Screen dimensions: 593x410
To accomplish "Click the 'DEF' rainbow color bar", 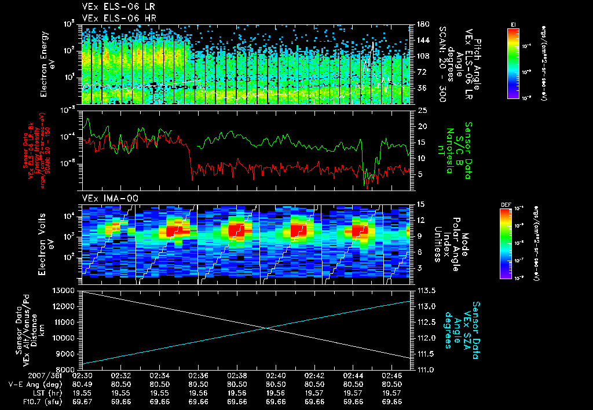I will (x=506, y=244).
